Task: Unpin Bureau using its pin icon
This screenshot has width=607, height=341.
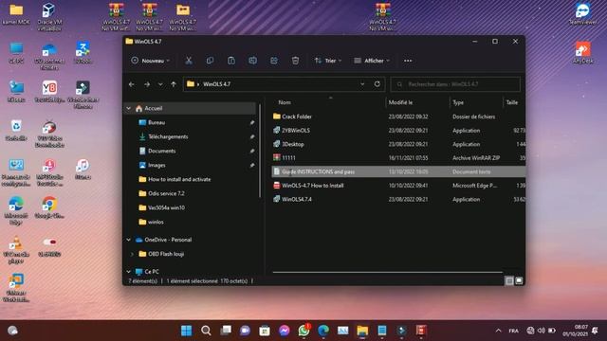Action: click(x=252, y=122)
